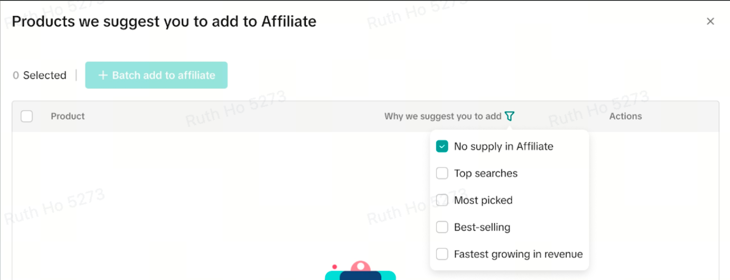Screen dimensions: 730x280
Task: Open the Why we suggest you to add header
Action: click(443, 116)
